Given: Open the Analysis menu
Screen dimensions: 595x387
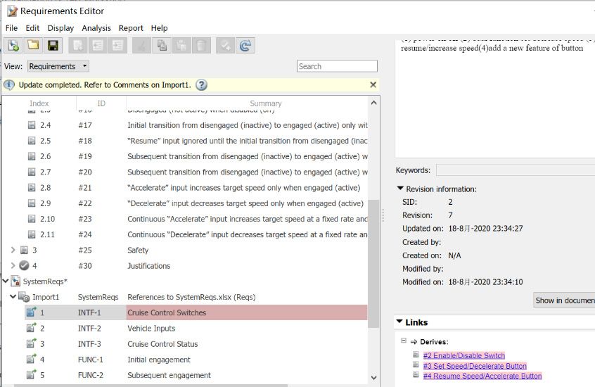Looking at the screenshot, I should tap(96, 28).
